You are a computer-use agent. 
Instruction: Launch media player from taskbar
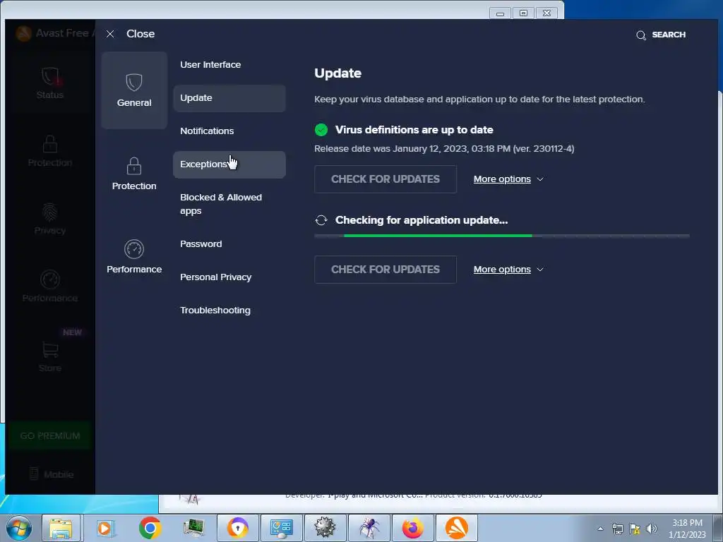pyautogui.click(x=105, y=528)
